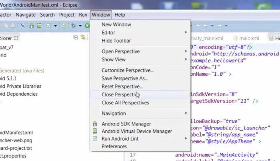
Task: Select Close Perspective
Action: (x=140, y=94)
